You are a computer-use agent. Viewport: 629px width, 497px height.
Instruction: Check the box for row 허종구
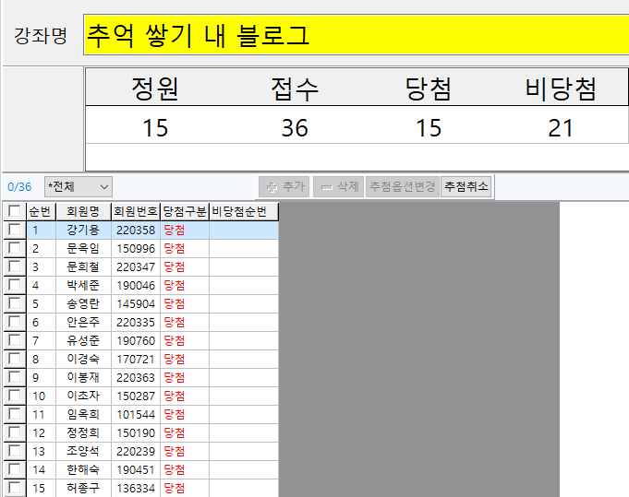tap(15, 488)
